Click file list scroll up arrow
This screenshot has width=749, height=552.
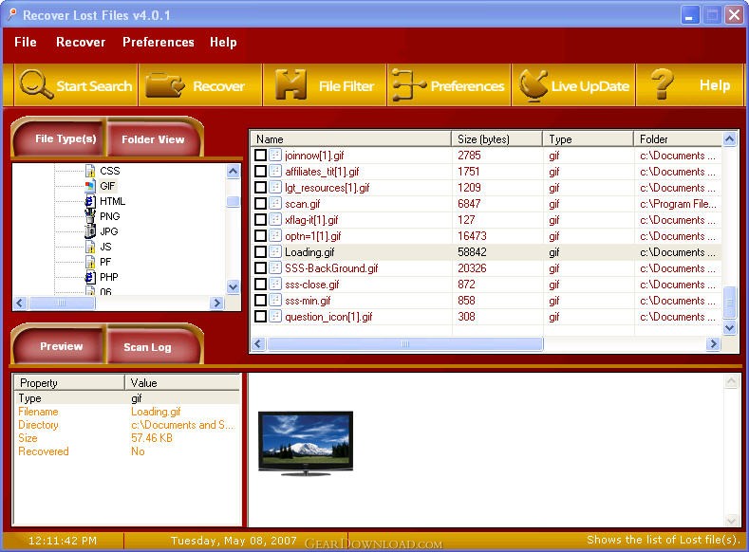point(729,138)
